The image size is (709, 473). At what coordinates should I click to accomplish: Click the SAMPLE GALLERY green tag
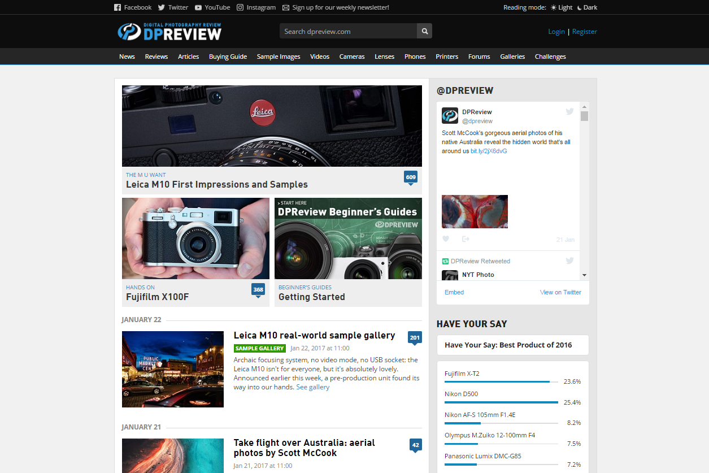(x=260, y=349)
